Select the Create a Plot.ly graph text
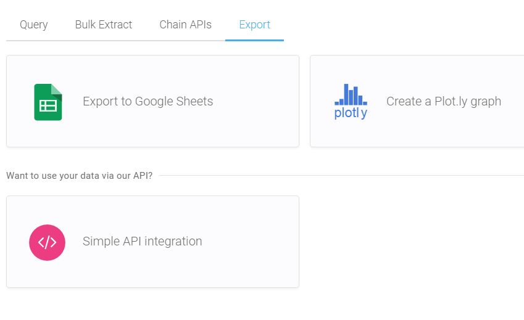The image size is (524, 320). [444, 101]
